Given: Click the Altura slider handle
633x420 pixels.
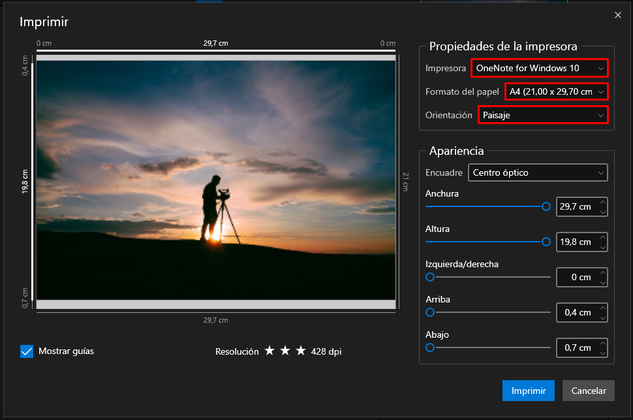Looking at the screenshot, I should [x=546, y=242].
